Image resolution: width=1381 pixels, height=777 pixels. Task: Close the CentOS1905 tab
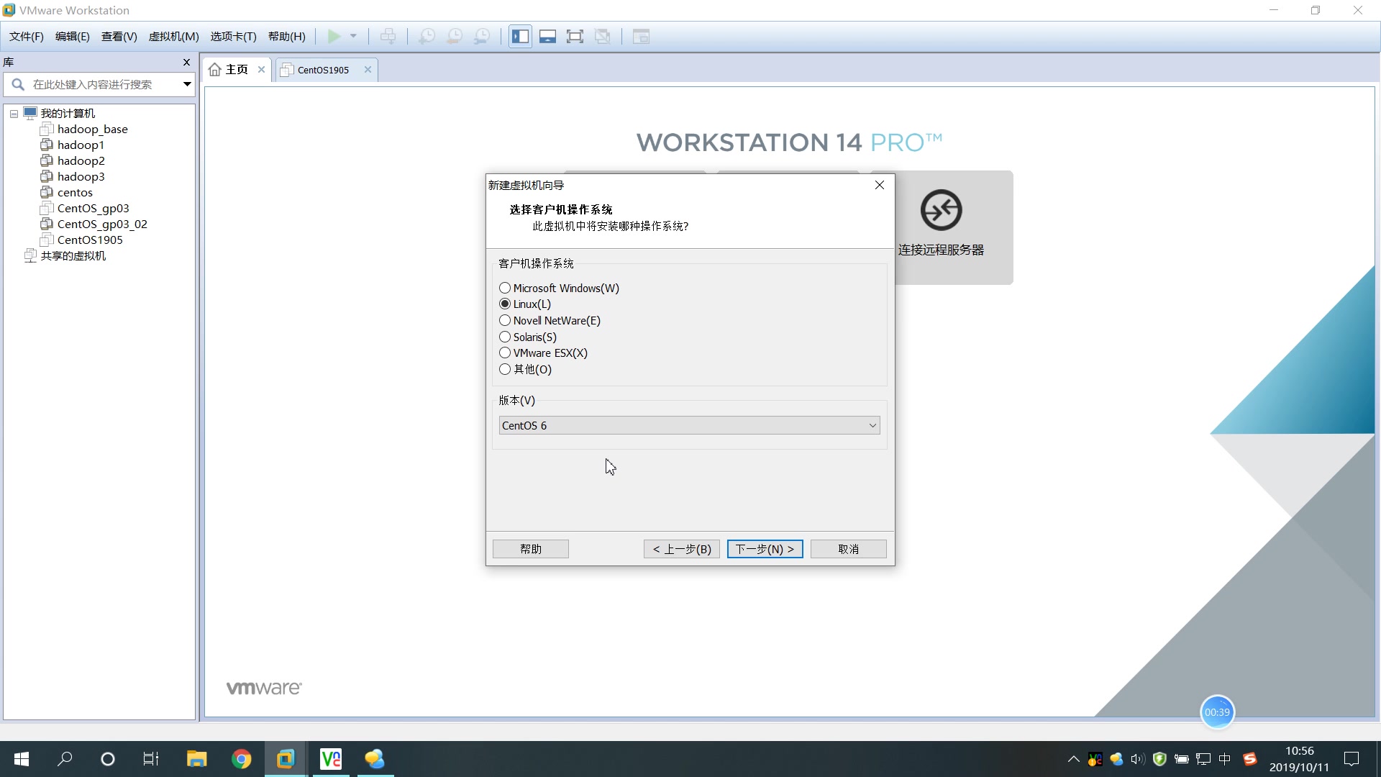point(368,69)
